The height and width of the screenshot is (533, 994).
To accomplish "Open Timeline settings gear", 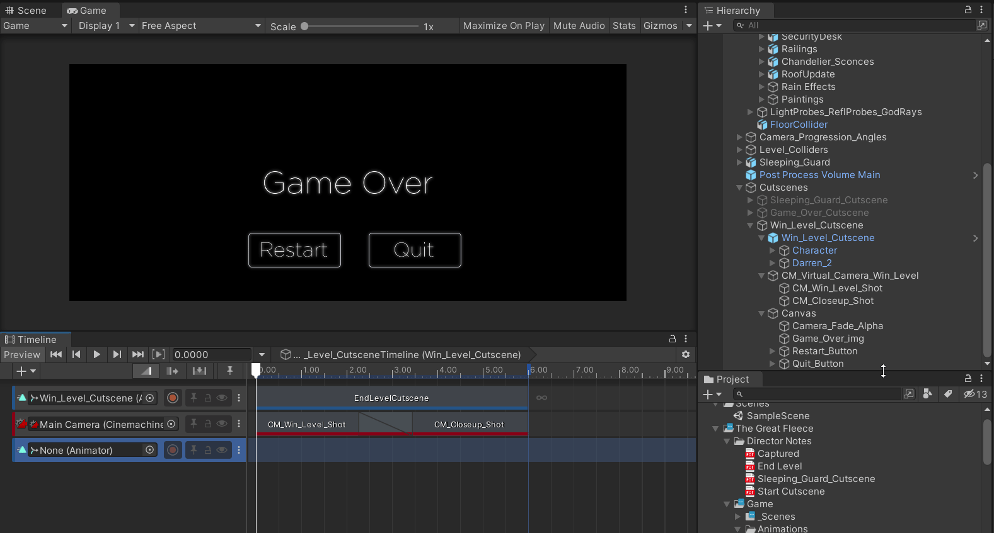I will (x=686, y=354).
